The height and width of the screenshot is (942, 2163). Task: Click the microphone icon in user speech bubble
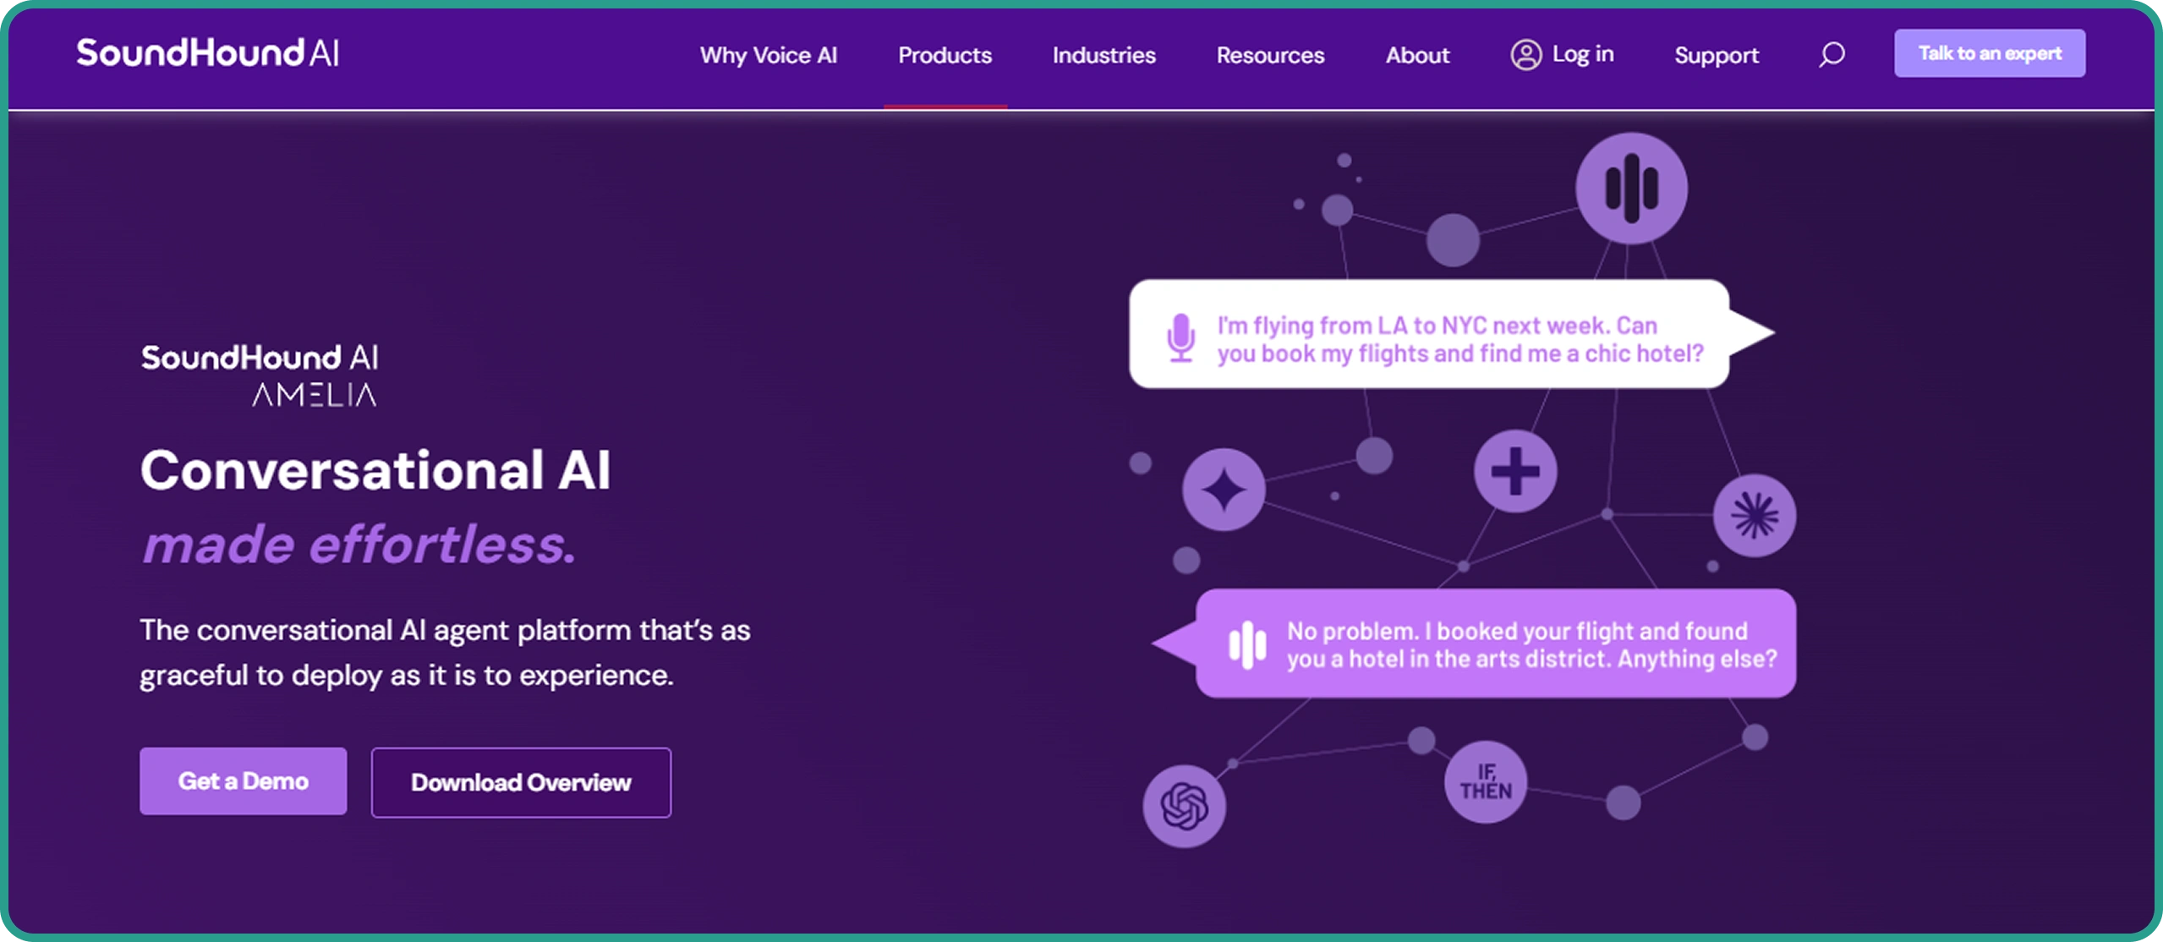1180,338
